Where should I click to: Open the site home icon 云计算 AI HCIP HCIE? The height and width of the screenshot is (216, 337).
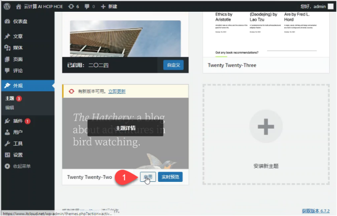coord(19,6)
